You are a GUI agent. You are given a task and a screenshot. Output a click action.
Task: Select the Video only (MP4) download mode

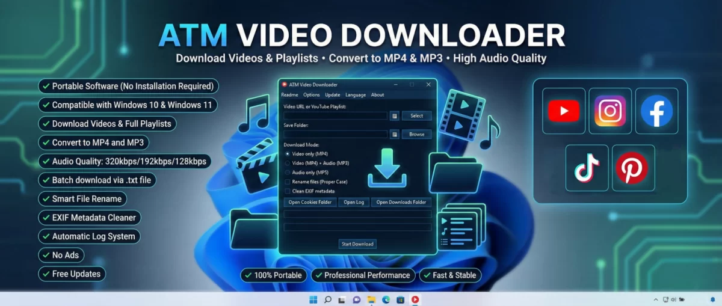288,154
